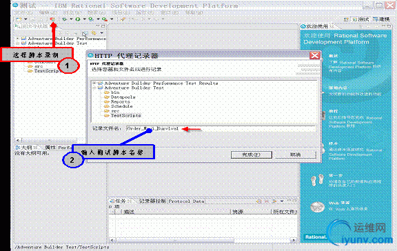Select the 属性 view tab
The image size is (397, 251).
(x=50, y=148)
